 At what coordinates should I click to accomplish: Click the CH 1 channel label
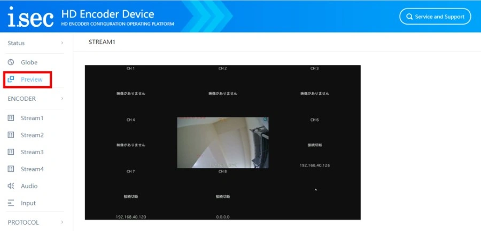[x=131, y=68]
